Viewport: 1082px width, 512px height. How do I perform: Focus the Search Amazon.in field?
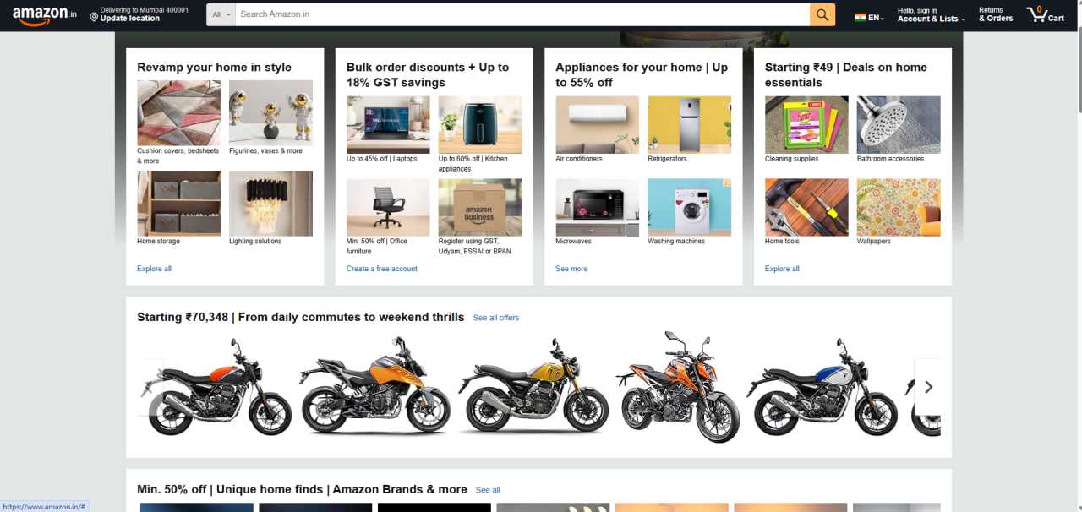click(522, 14)
